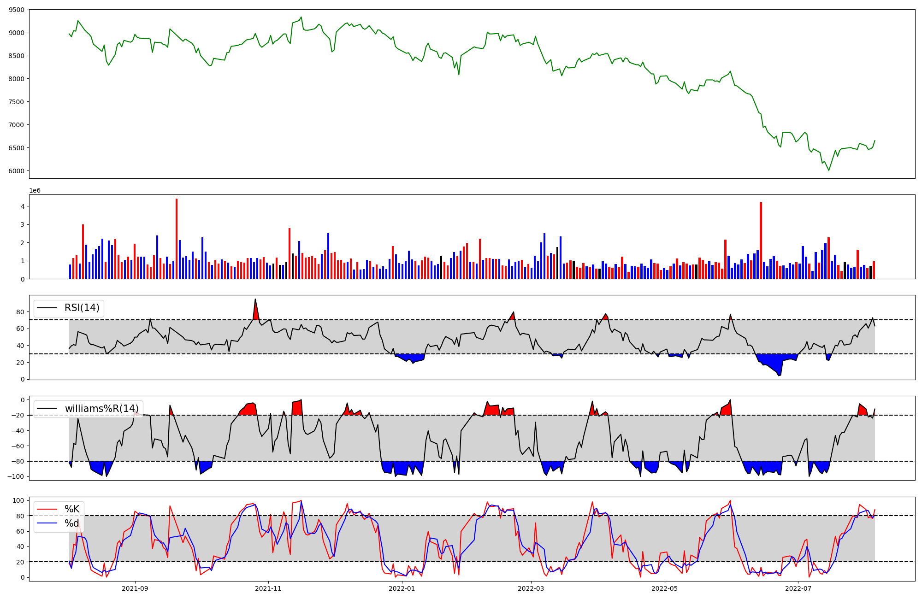Click the 2021-09 x-axis date label

click(135, 588)
